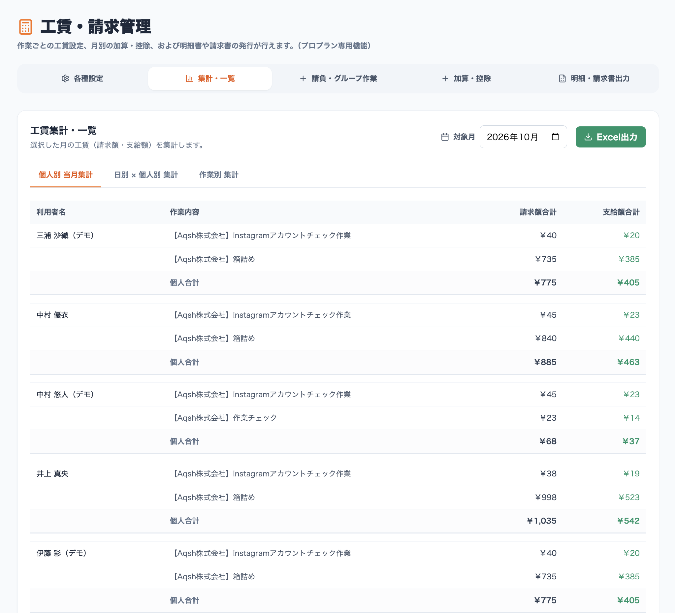
Task: Click the 2026年10月 target month field
Action: tap(523, 137)
